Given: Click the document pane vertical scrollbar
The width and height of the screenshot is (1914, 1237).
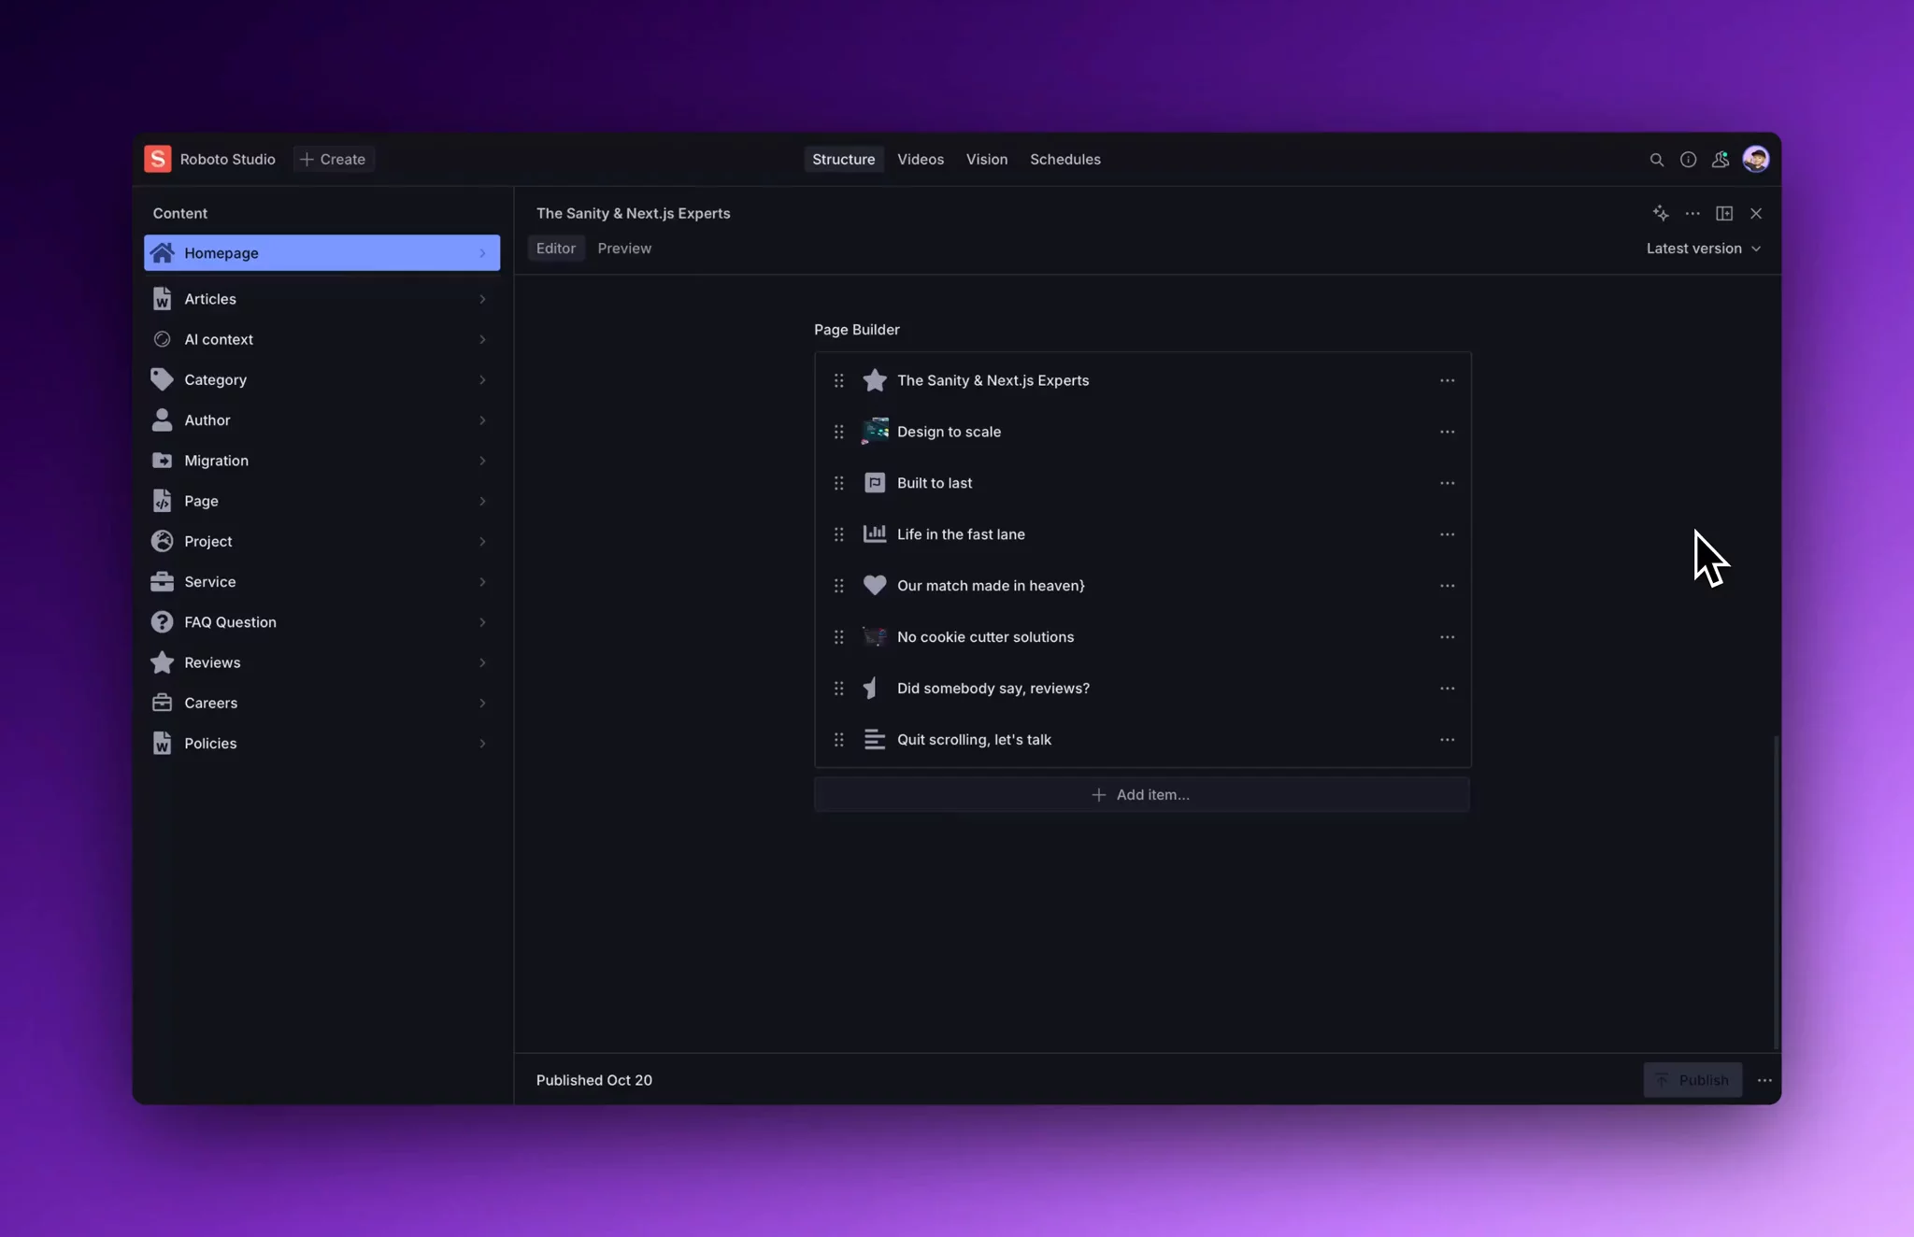Looking at the screenshot, I should point(1776,892).
